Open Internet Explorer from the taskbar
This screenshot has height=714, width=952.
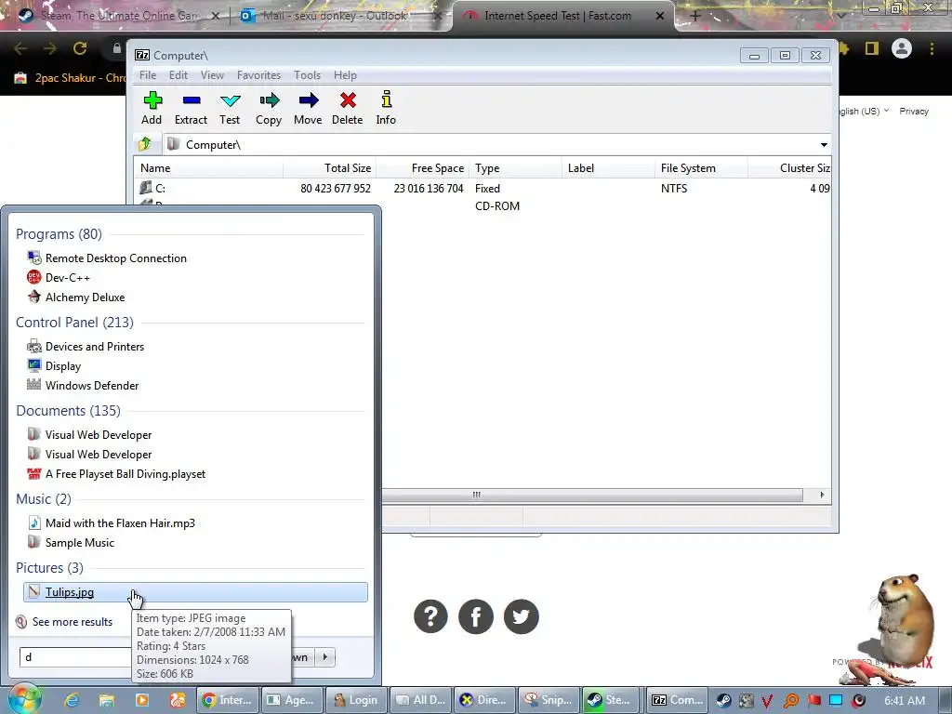click(x=72, y=700)
